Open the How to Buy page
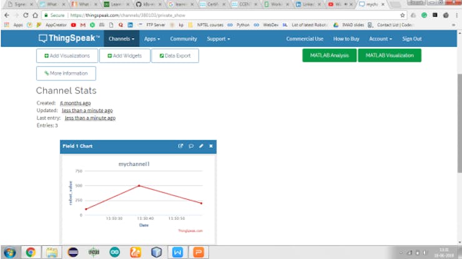The image size is (462, 259). pos(346,39)
